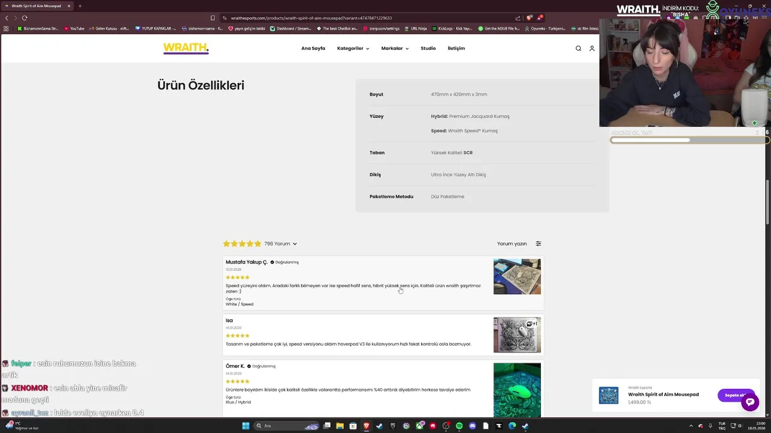
Task: Open KickLogz bookmark
Action: tap(452, 28)
